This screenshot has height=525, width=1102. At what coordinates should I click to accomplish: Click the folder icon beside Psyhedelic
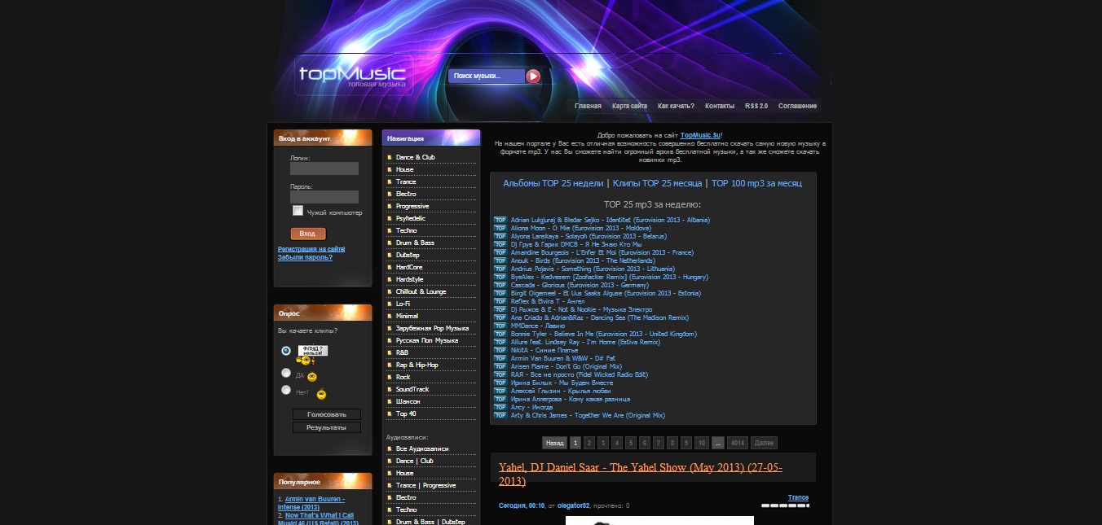coord(390,218)
